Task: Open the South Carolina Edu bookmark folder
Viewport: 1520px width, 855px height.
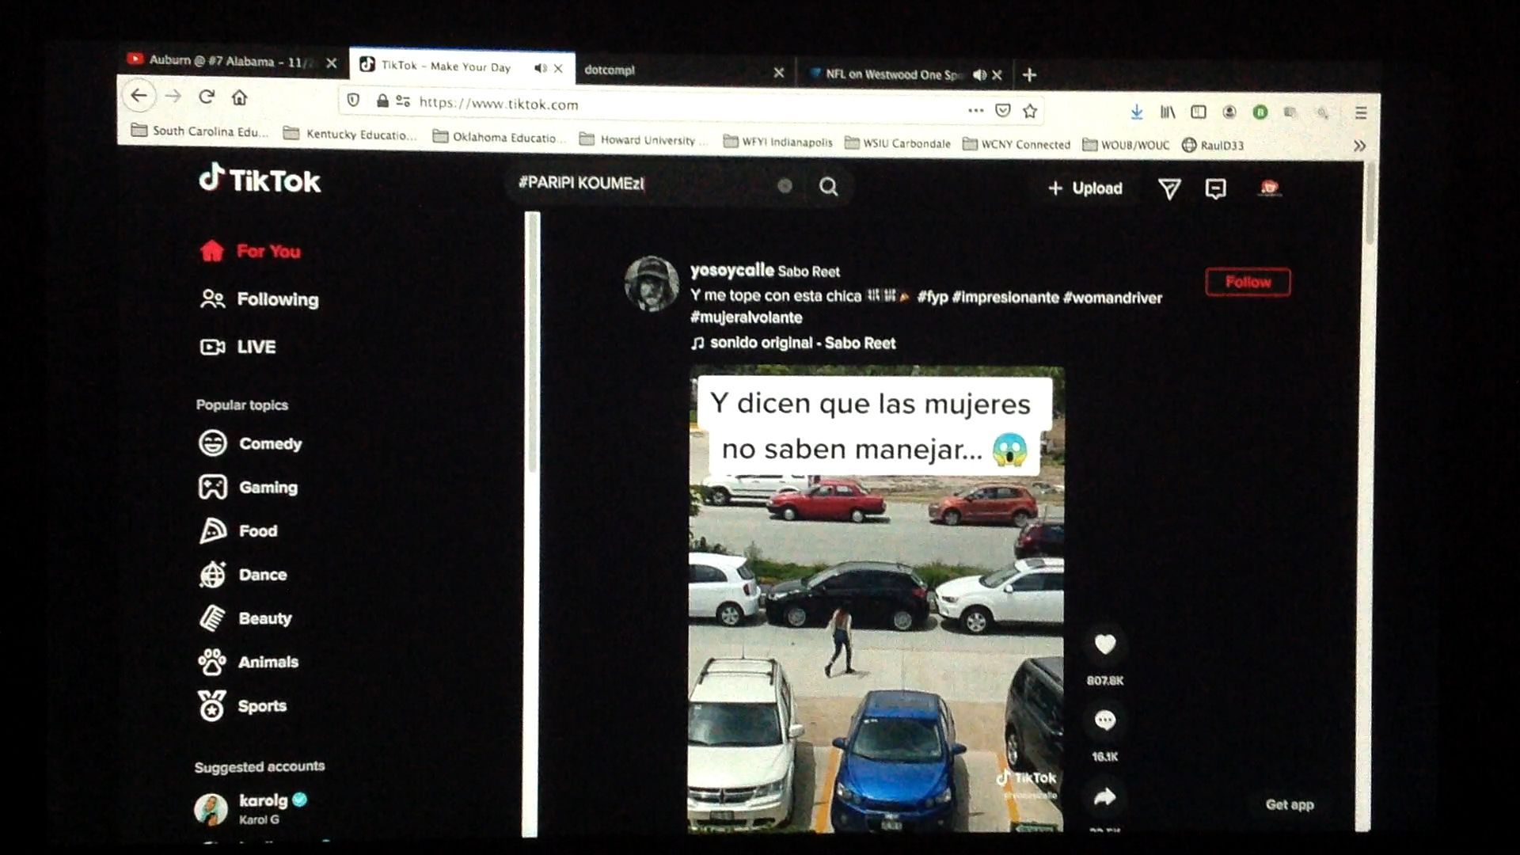Action: (x=200, y=131)
